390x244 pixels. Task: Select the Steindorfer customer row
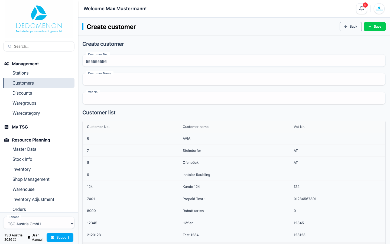tap(234, 150)
